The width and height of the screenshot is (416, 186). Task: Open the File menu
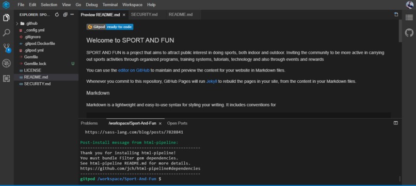click(21, 5)
